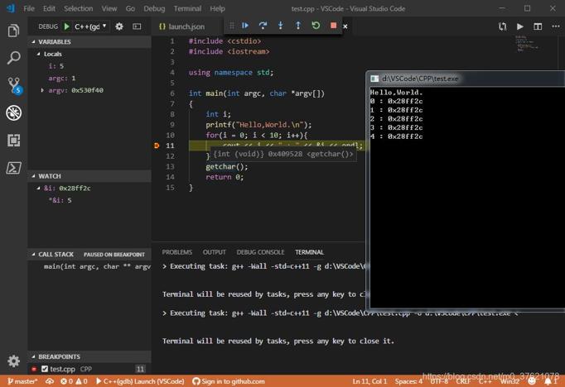
Task: Open the PowerShell sidebar icon
Action: coord(13,168)
